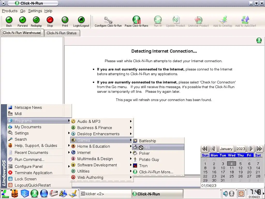
Task: Click the green Click-N-Run runner panel icon
Action: point(34,194)
